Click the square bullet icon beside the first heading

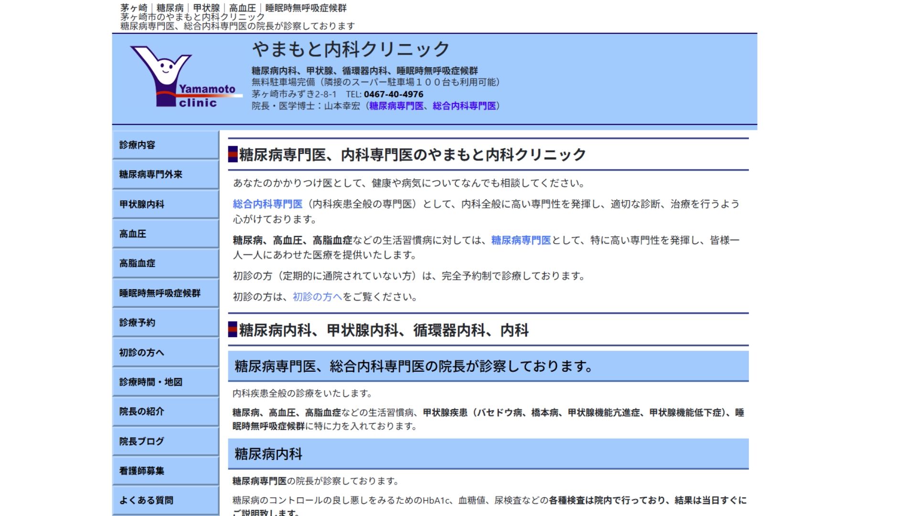[x=233, y=154]
